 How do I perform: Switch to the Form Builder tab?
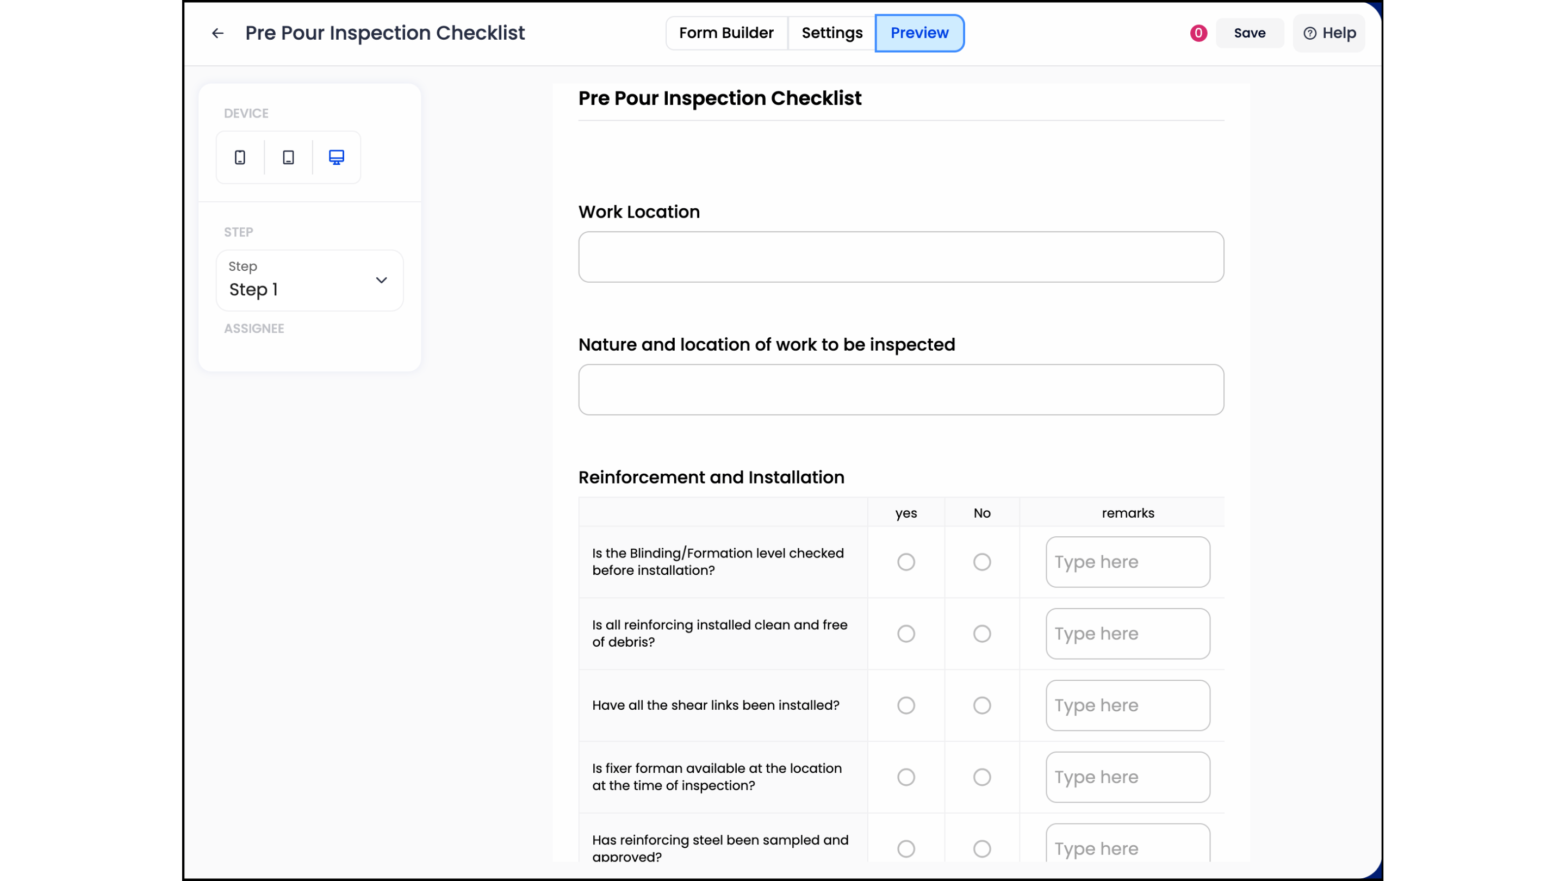pyautogui.click(x=726, y=33)
